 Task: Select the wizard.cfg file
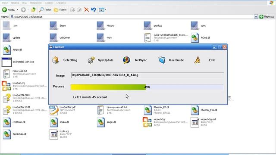[x=165, y=122]
